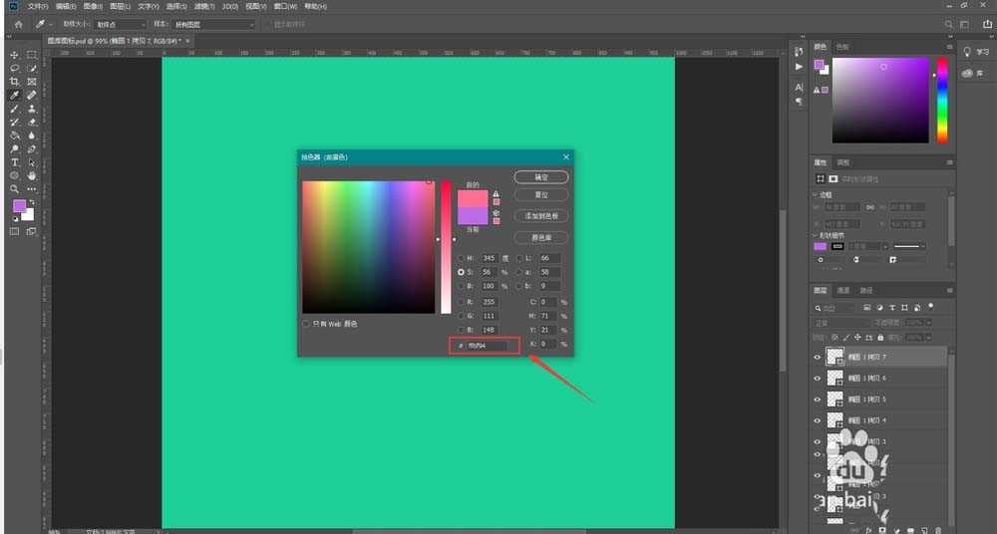Click the 添加到色板 button
The height and width of the screenshot is (534, 997).
(x=541, y=216)
